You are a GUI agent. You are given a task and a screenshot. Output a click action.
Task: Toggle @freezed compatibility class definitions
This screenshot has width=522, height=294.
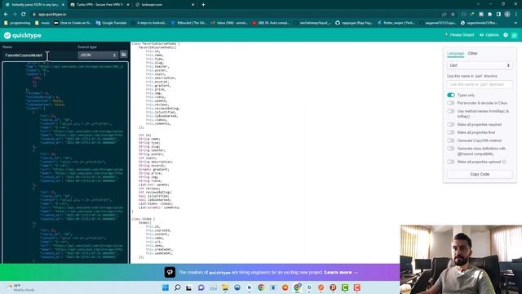click(451, 149)
